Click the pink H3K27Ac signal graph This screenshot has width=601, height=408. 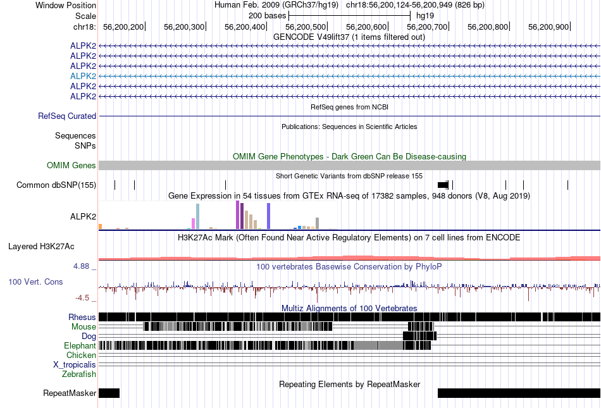click(x=349, y=258)
